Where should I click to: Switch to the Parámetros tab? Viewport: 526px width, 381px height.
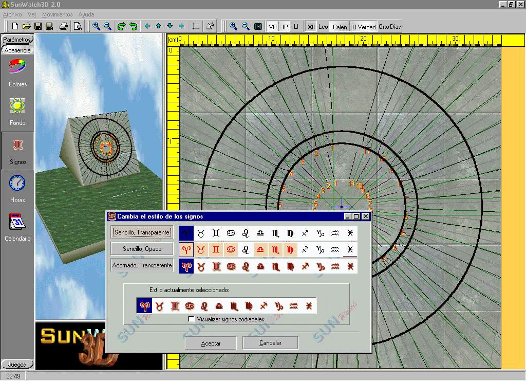pyautogui.click(x=17, y=40)
